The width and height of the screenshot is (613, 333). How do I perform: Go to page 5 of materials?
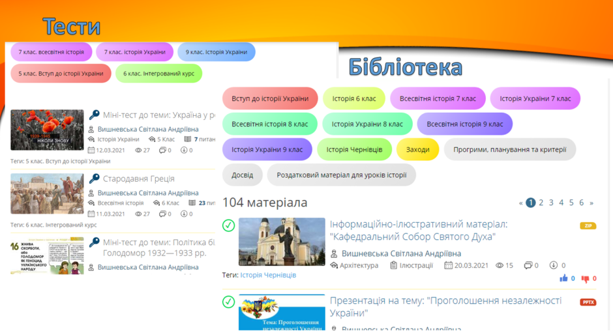(x=571, y=203)
